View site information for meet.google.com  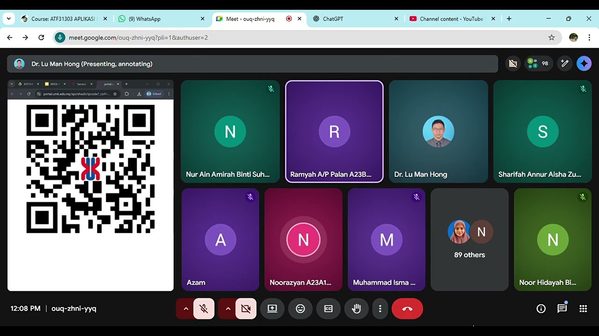click(x=60, y=37)
